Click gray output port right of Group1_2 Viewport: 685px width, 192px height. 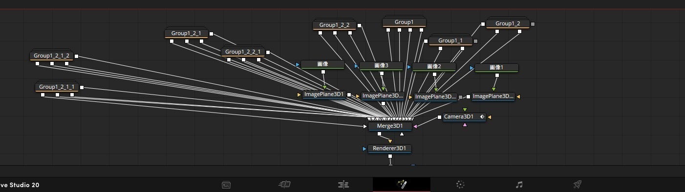(533, 23)
